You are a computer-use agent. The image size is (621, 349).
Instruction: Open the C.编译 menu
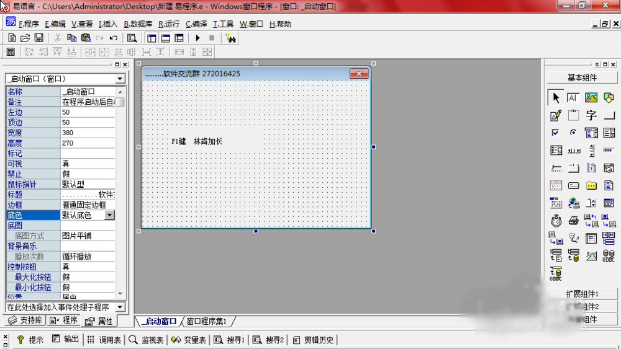tap(196, 24)
